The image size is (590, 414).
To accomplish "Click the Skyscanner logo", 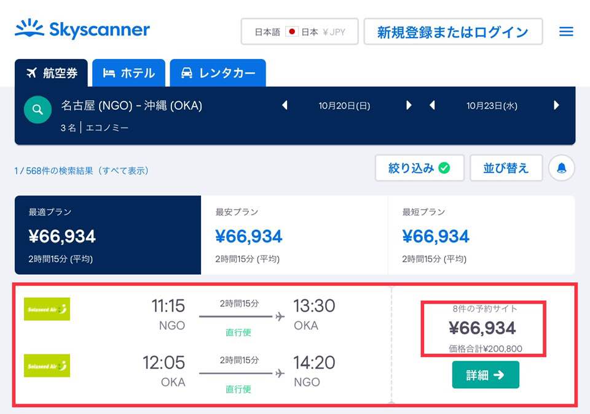I will tap(82, 29).
